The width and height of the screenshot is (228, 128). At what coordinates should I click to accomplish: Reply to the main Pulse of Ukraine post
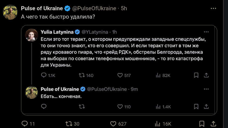coord(25,124)
